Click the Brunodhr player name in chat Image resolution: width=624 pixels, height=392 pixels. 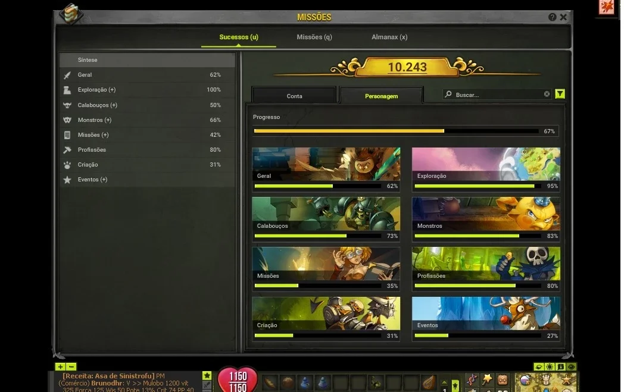[x=107, y=383]
